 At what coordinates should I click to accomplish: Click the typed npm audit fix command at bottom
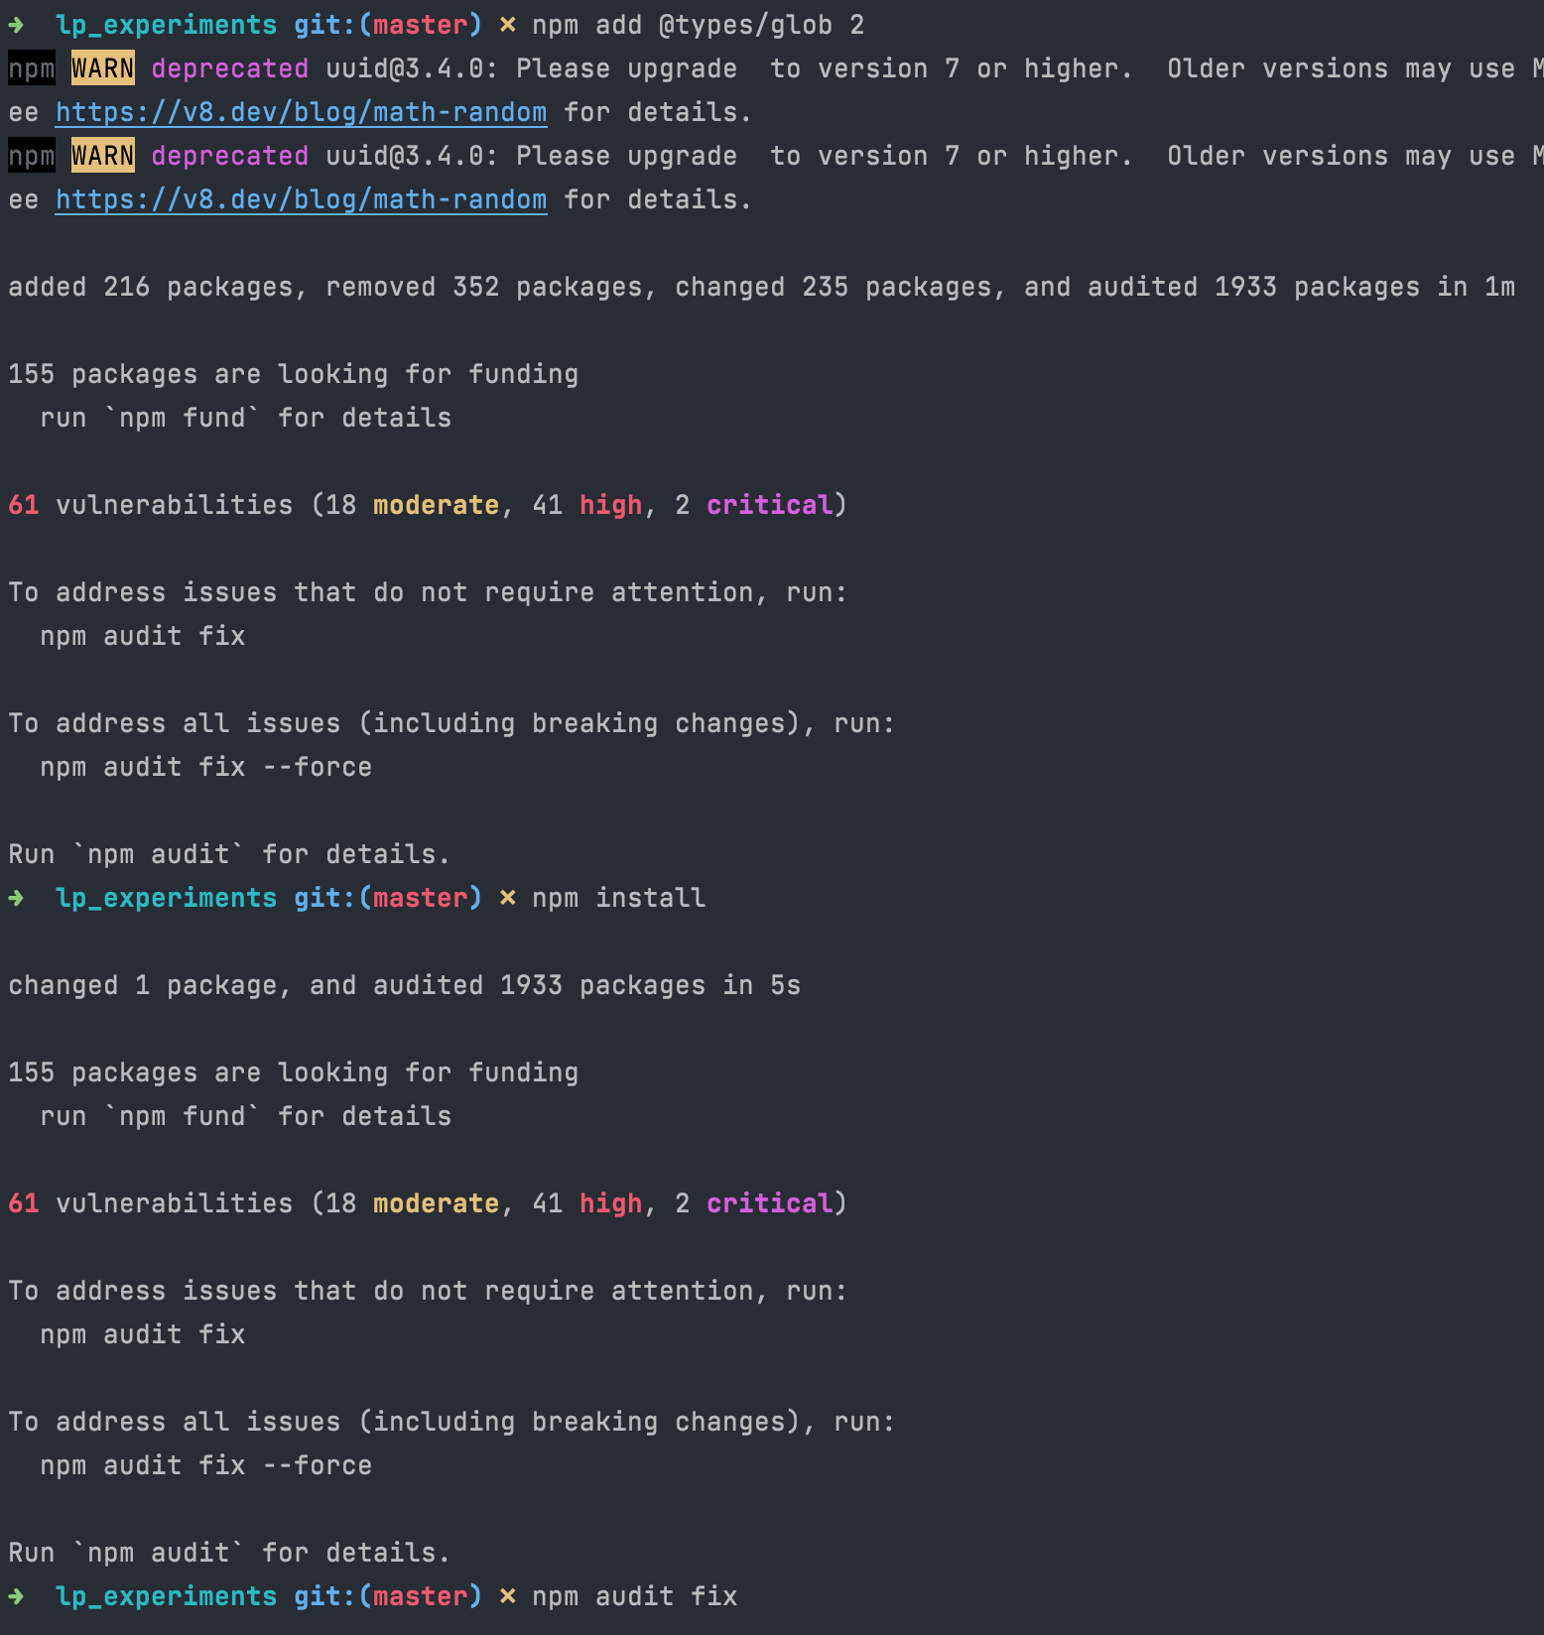click(634, 1596)
